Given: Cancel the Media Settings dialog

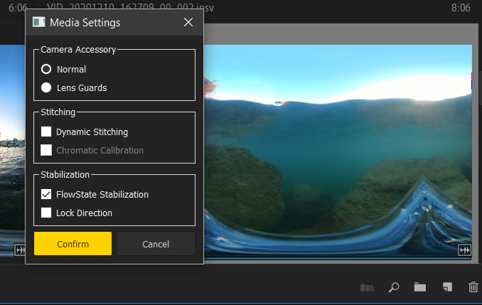Looking at the screenshot, I should click(x=156, y=244).
